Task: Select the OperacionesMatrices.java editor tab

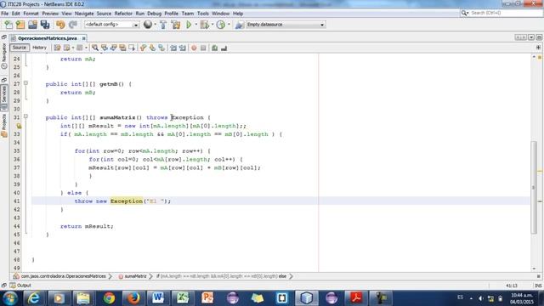Action: point(48,38)
